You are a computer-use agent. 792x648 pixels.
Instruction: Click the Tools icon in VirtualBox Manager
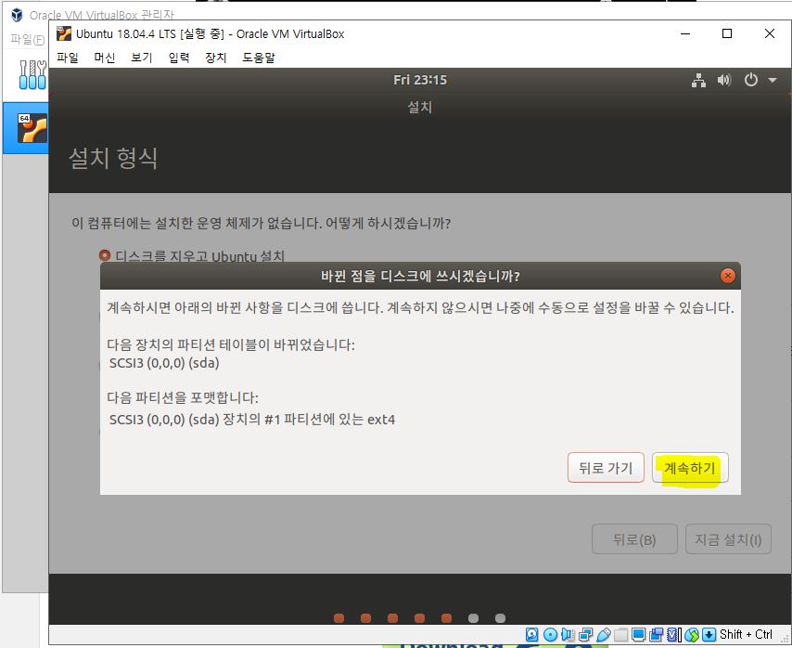pos(32,75)
